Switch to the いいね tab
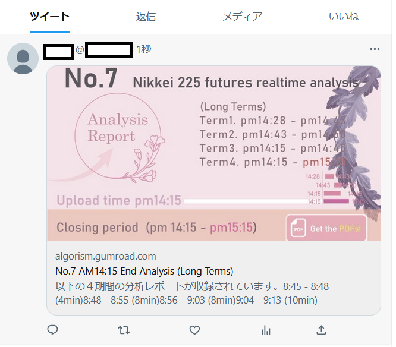Viewport: 396px width, 347px height. click(x=344, y=17)
